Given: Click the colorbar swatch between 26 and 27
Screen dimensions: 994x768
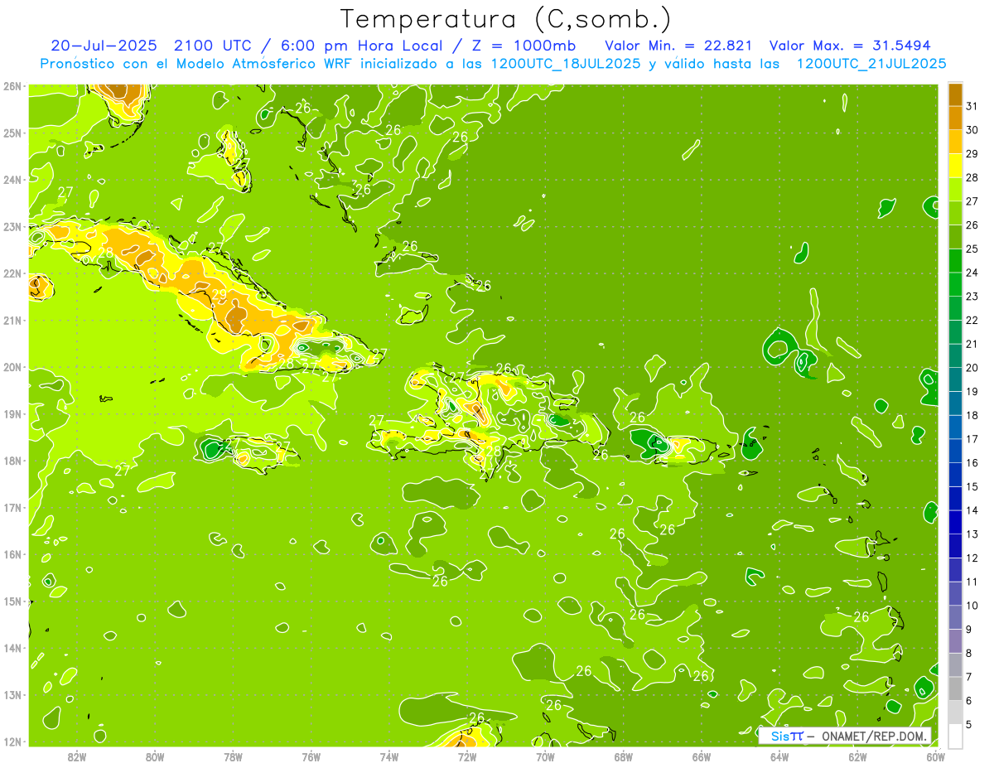Looking at the screenshot, I should pyautogui.click(x=955, y=214).
